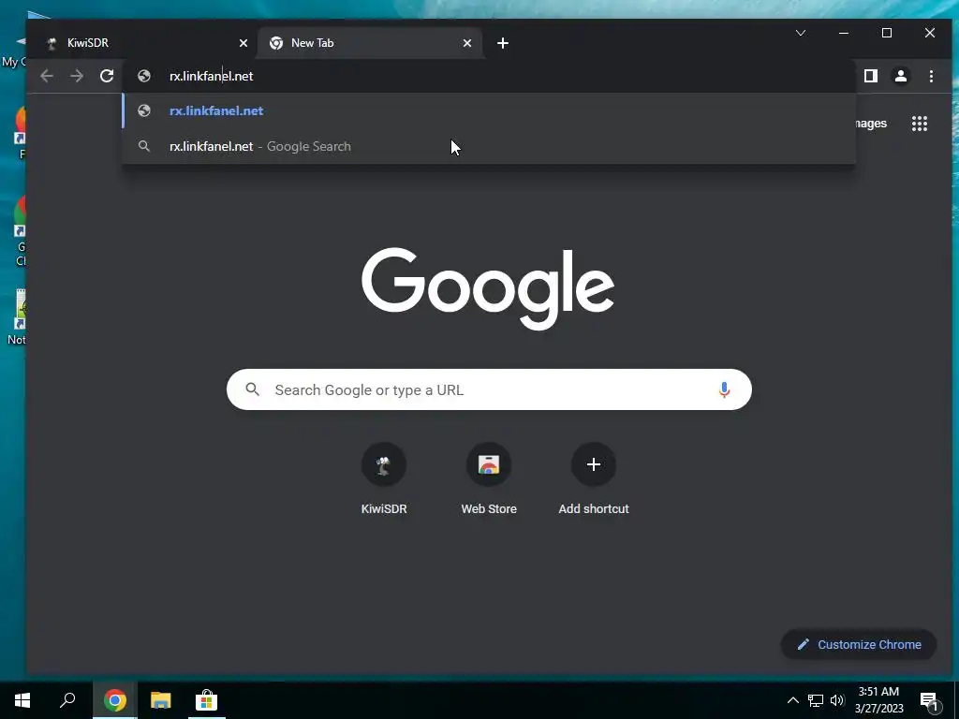Viewport: 959px width, 719px height.
Task: Click the Images link partly hidden
Action: coord(871,124)
